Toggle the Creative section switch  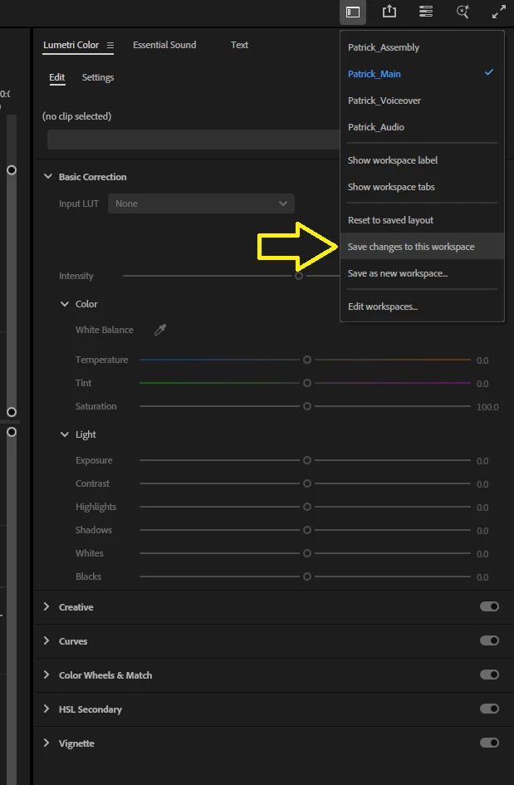coord(489,606)
